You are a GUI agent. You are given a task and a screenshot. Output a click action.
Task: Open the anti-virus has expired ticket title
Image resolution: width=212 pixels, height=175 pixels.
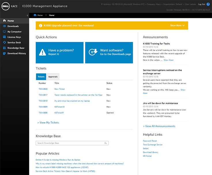point(72,101)
